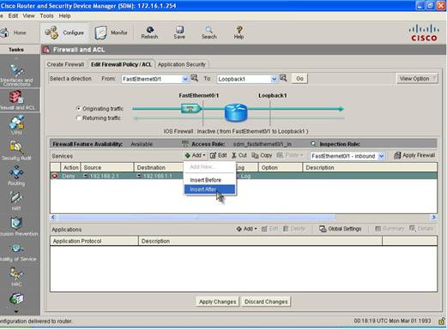Open the Intrusion Prevention task
447x329 pixels.
(x=17, y=226)
